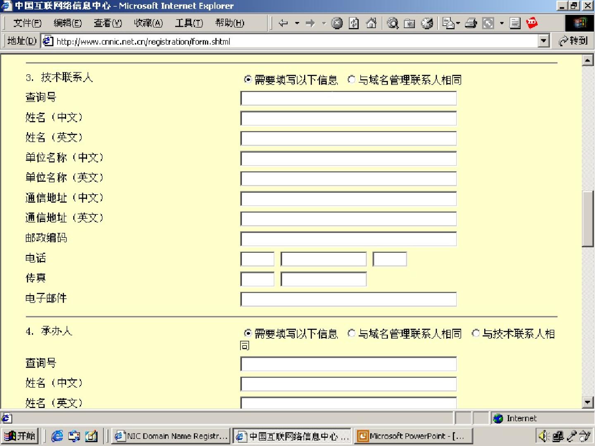Click the Print icon
The height and width of the screenshot is (446, 595).
(x=471, y=23)
